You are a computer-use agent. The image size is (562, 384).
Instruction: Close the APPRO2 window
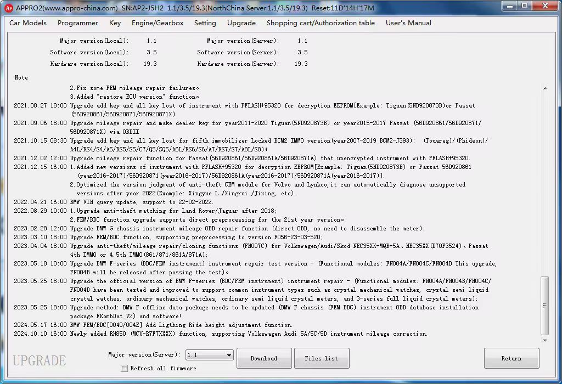(546, 7)
